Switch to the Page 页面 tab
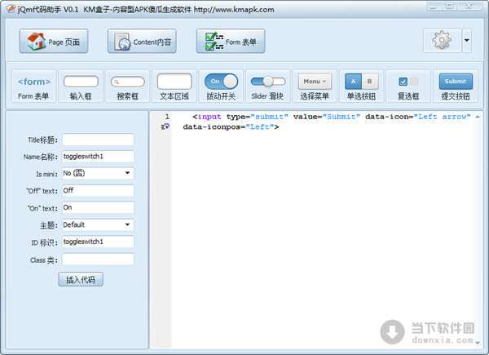Image resolution: width=489 pixels, height=355 pixels. click(54, 42)
